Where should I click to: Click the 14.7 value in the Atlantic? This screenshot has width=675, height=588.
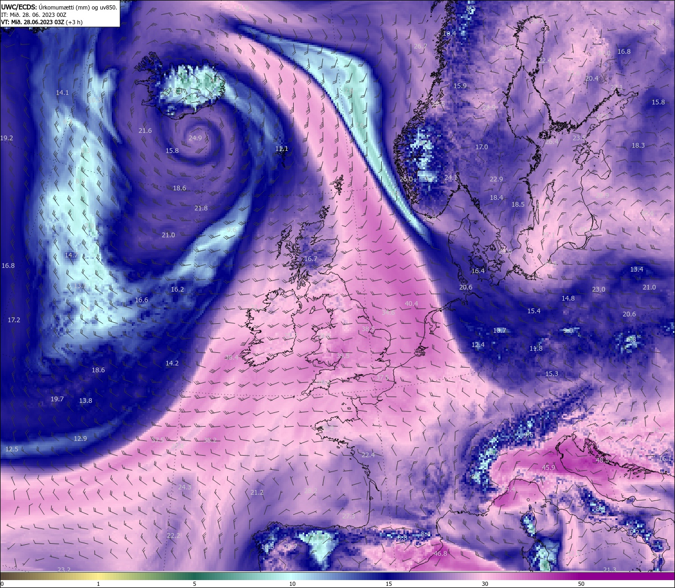(71, 255)
